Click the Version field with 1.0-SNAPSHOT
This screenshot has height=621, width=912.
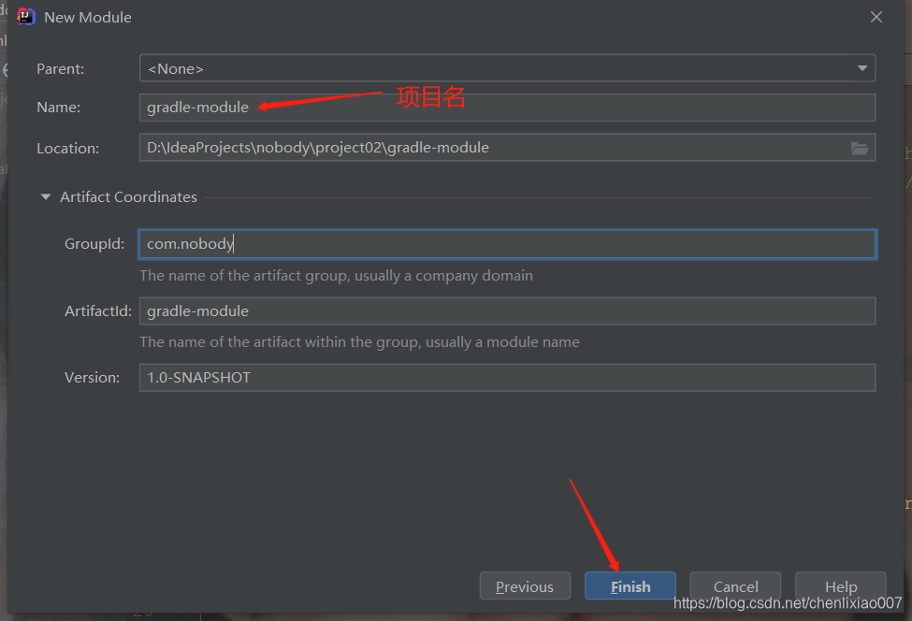[507, 378]
